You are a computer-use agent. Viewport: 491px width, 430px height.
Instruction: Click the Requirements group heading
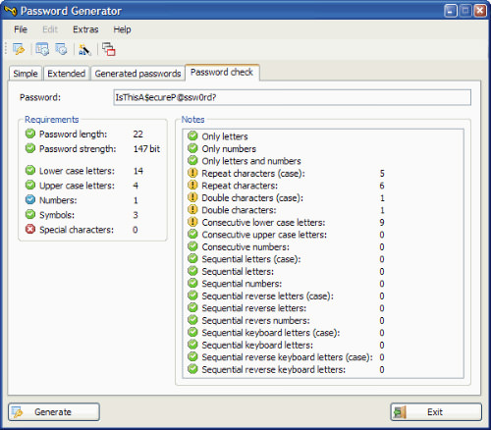click(52, 120)
